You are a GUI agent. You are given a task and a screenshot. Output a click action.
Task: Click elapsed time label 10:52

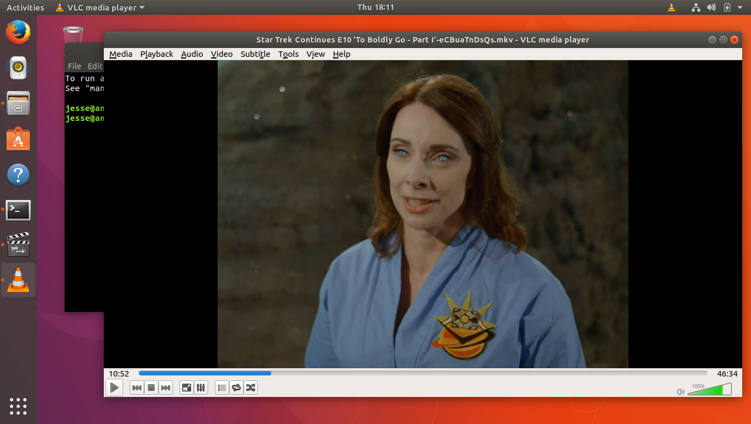pos(119,374)
